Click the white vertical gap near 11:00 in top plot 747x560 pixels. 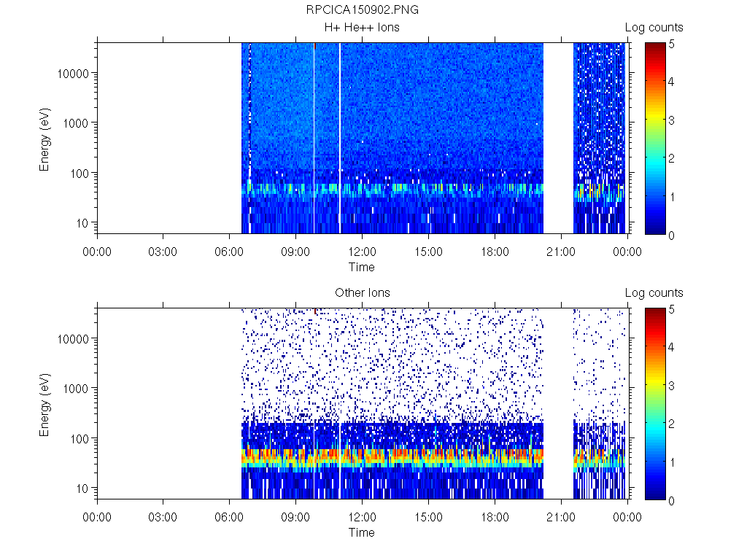coord(340,138)
